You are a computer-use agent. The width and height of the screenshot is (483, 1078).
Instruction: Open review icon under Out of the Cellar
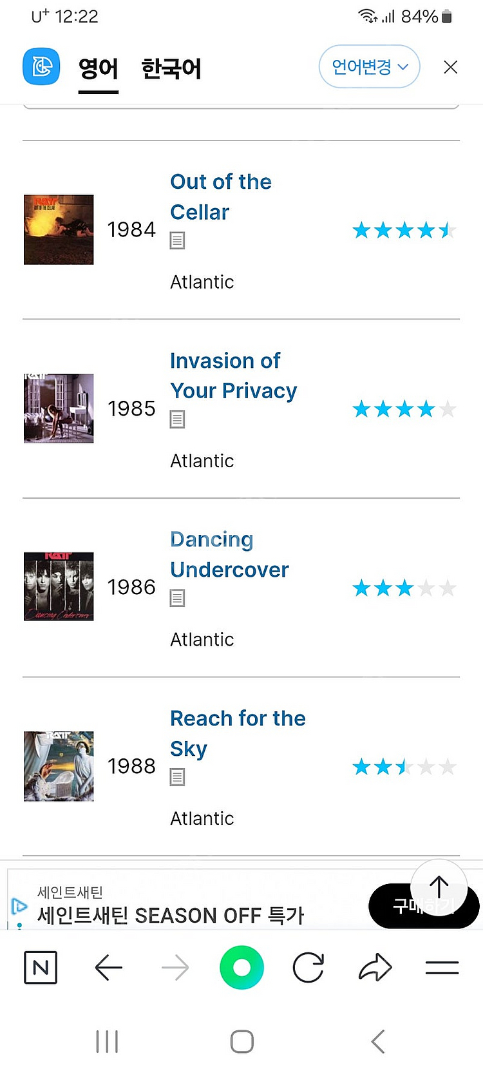coord(177,241)
